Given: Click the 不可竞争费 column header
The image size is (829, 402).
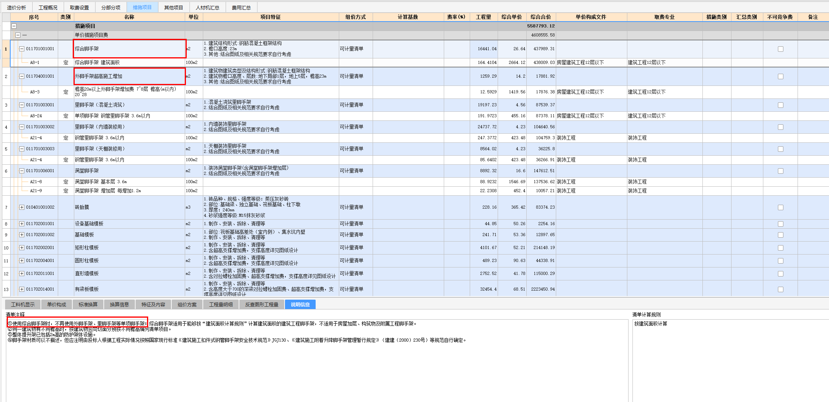Looking at the screenshot, I should tap(780, 17).
